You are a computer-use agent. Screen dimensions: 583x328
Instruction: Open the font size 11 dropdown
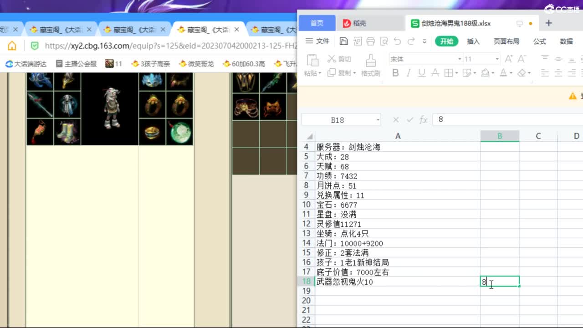[x=497, y=59]
